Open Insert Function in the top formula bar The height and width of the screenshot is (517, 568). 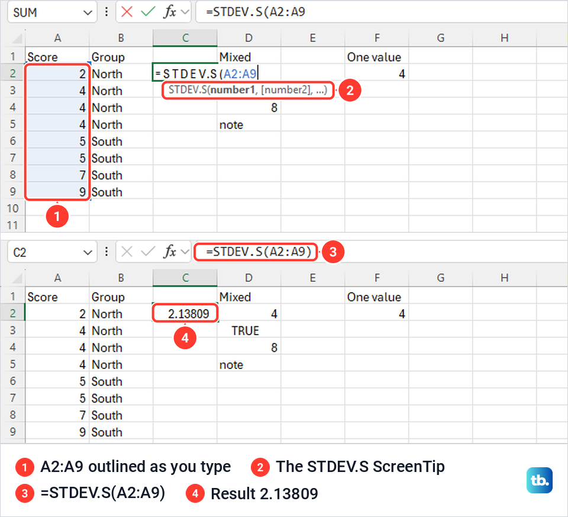click(170, 12)
